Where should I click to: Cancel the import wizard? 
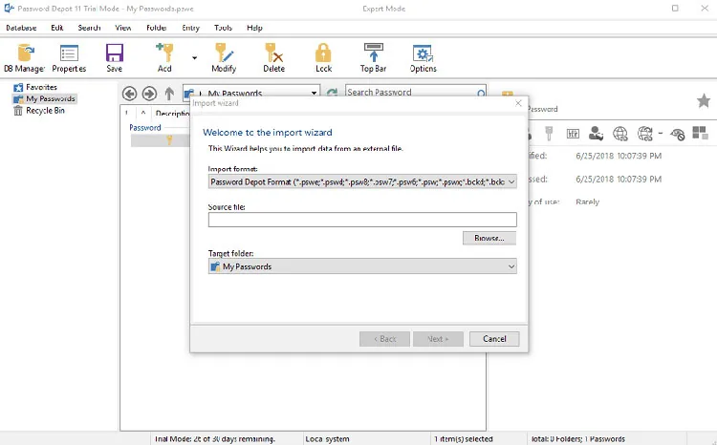pos(494,339)
